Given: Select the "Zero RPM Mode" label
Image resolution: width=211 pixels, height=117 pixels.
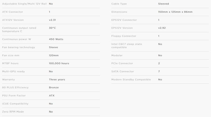Looking at the screenshot, I should (13, 112).
